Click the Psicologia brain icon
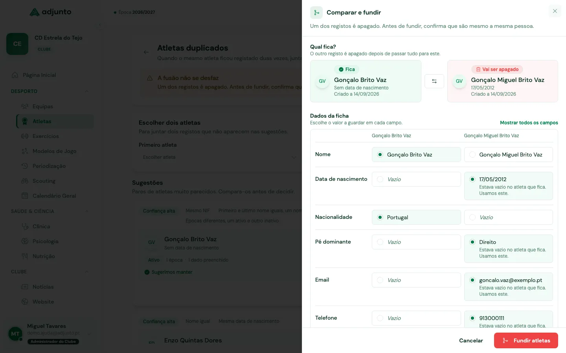The height and width of the screenshot is (353, 566). [25, 241]
